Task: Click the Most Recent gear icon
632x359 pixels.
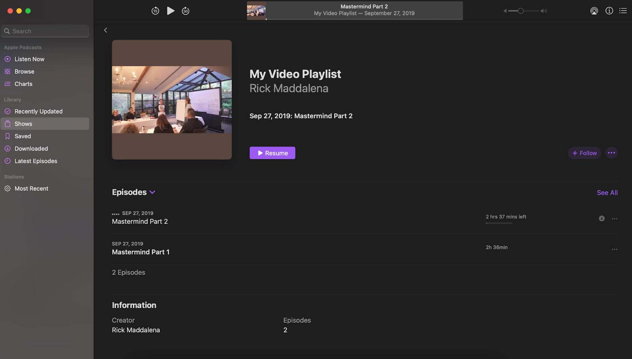Action: [8, 189]
